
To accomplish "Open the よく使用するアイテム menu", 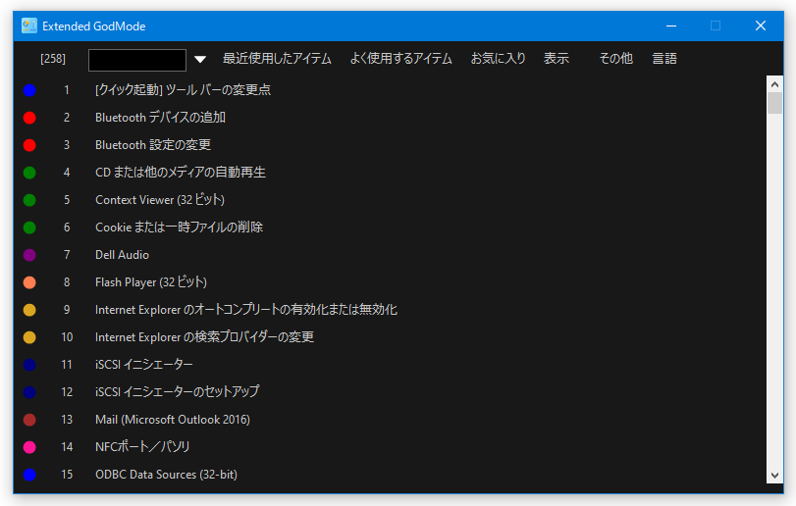I will coord(400,59).
